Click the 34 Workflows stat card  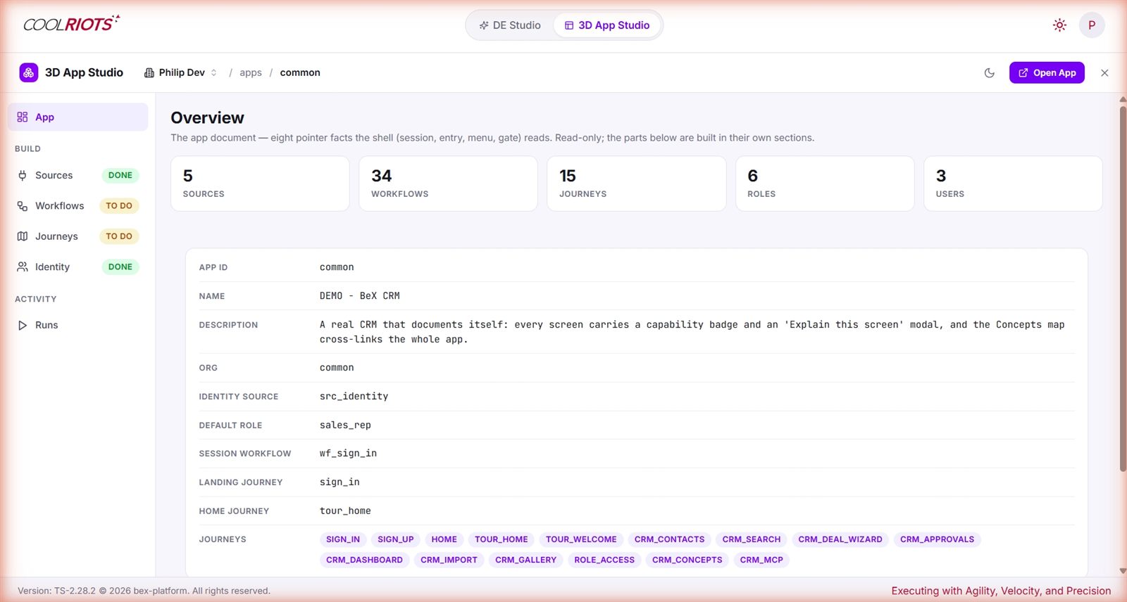(x=448, y=184)
